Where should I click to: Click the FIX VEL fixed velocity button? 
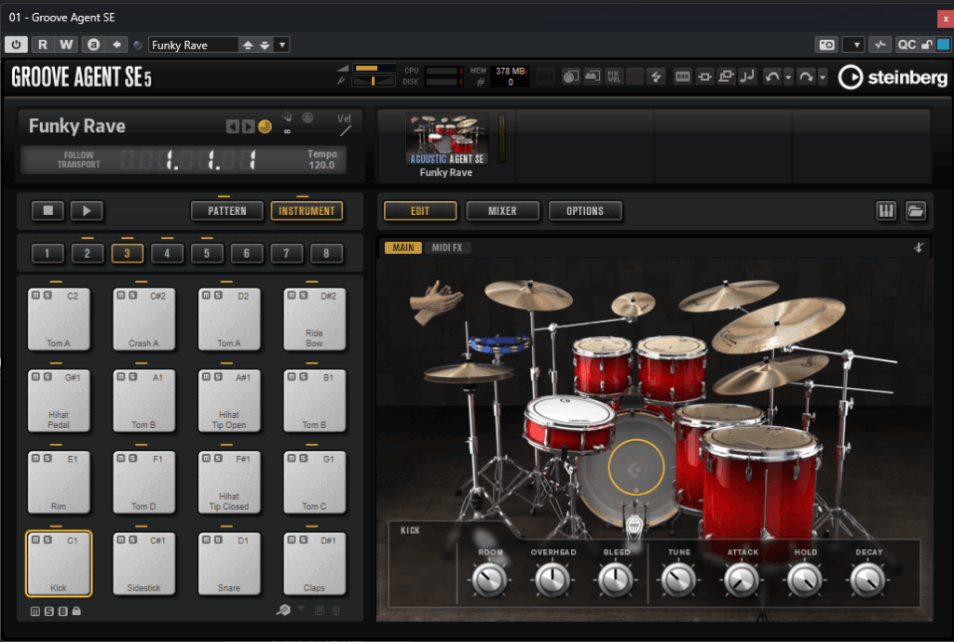(x=614, y=76)
